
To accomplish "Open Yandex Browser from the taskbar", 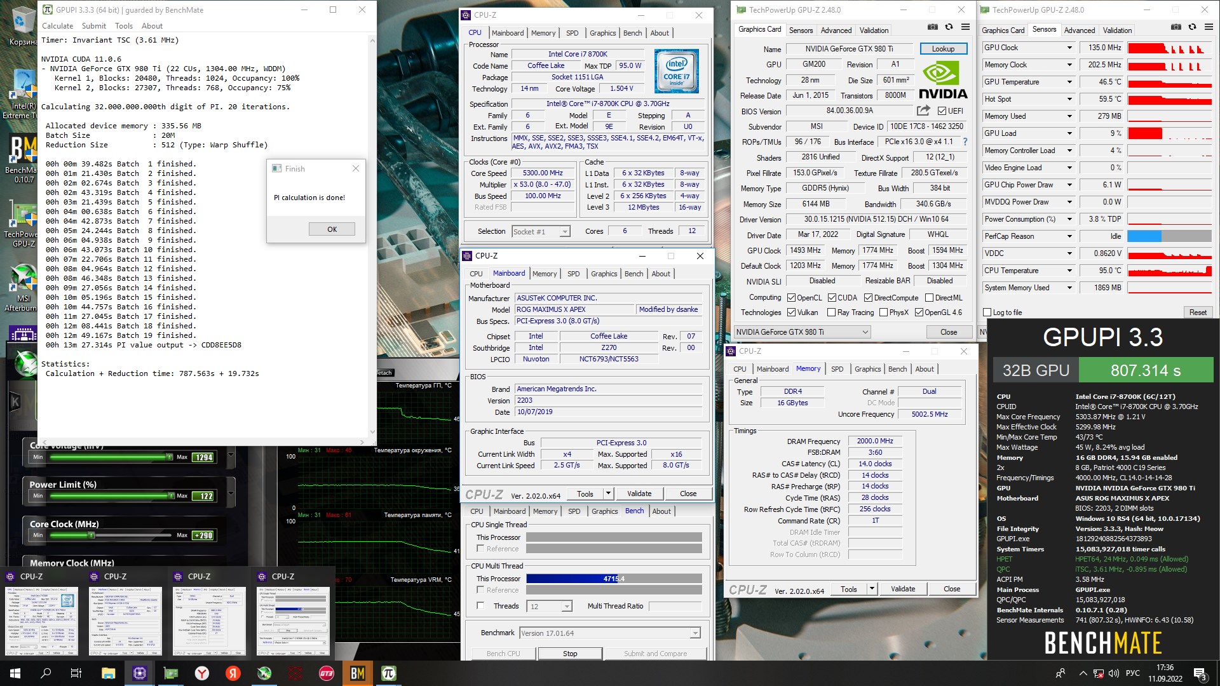I will coord(202,673).
